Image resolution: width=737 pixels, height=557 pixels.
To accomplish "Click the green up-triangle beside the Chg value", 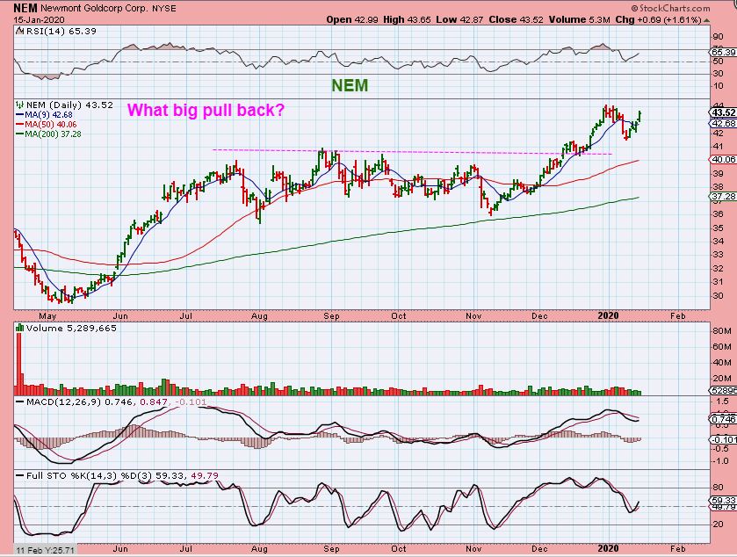I will (x=707, y=20).
